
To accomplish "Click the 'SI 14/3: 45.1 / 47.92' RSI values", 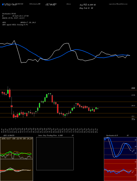I will tap(21, 16).
